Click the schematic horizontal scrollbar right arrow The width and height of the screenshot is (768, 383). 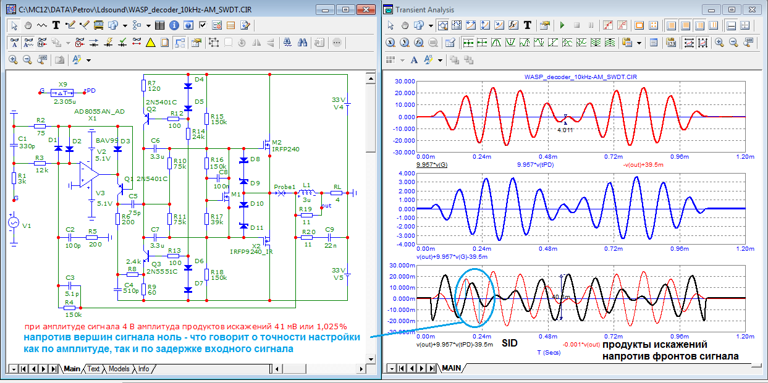[361, 369]
